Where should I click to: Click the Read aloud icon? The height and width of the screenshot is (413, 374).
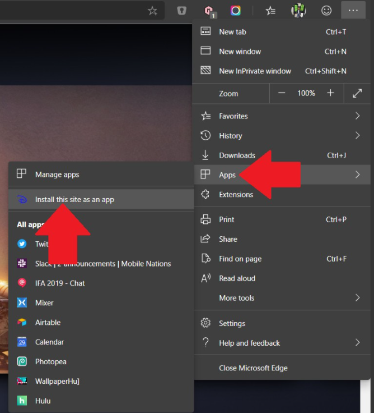point(205,278)
